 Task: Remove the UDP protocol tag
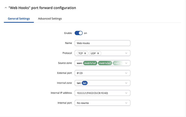(98, 53)
